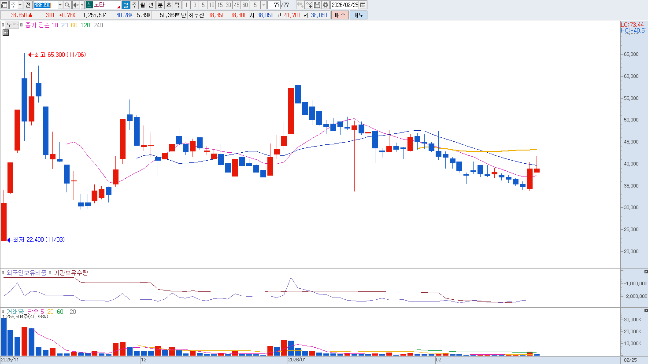The width and height of the screenshot is (648, 364).
Task: Open the stock code history dropdown
Action: 60,5
